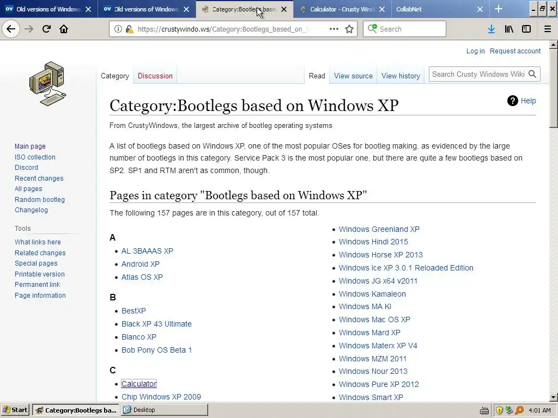This screenshot has height=418, width=558.
Task: Bookmark this page with the star
Action: (x=349, y=29)
